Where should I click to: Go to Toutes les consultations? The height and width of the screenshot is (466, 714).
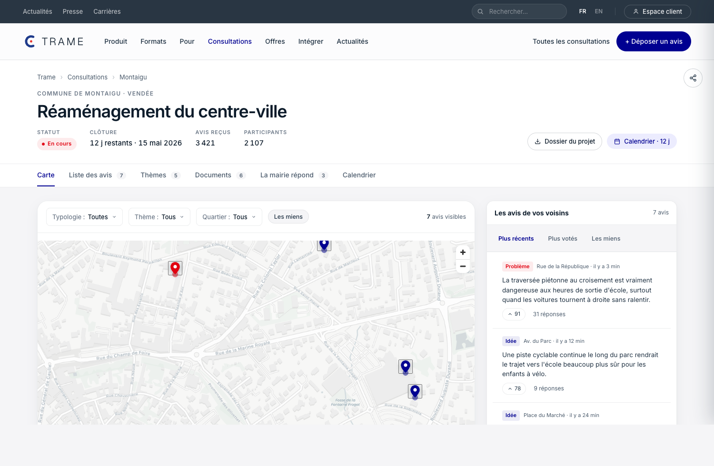tap(571, 41)
